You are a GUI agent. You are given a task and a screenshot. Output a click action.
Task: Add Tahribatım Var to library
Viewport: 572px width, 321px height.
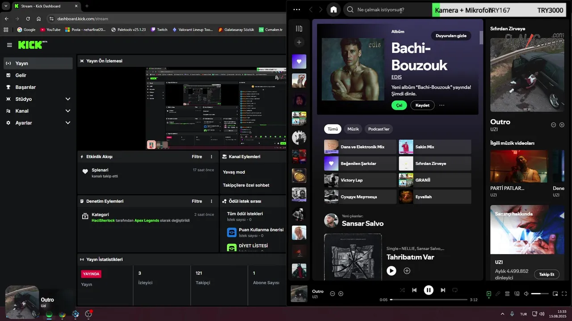point(407,271)
